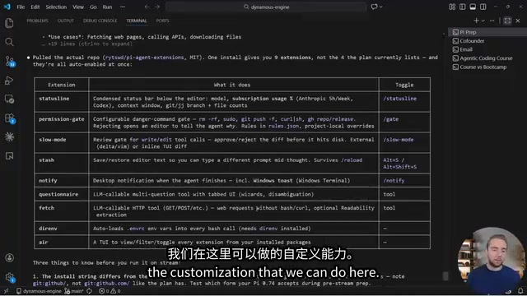527x296 pixels.
Task: Select the TERMINAL panel tab
Action: 137,21
